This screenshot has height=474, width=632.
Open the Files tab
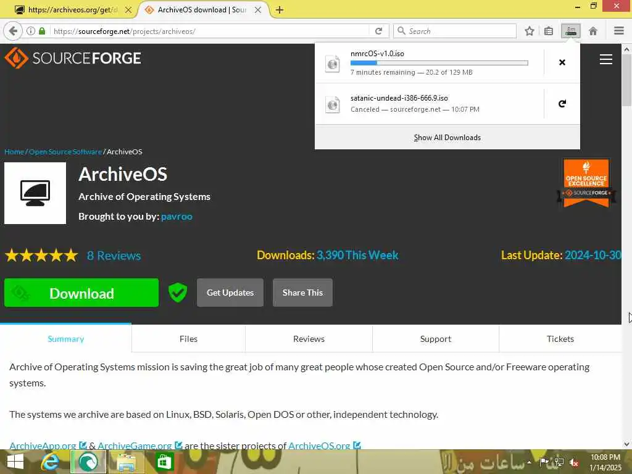[x=188, y=339]
